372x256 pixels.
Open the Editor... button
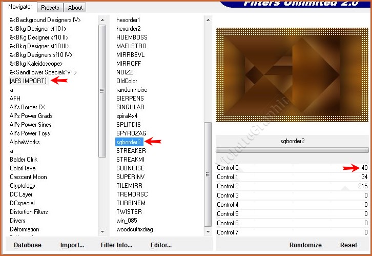[161, 245]
